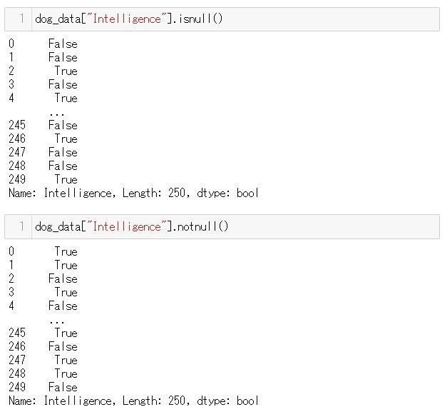Select row 2 True in isnull output

coord(43,71)
